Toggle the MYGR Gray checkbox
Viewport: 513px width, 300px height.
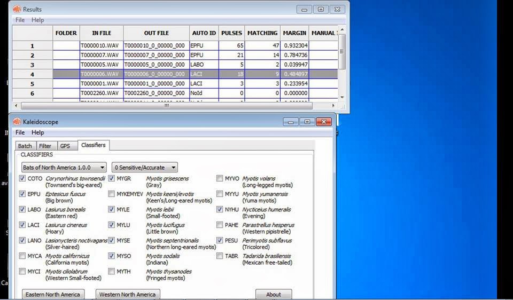click(x=112, y=178)
